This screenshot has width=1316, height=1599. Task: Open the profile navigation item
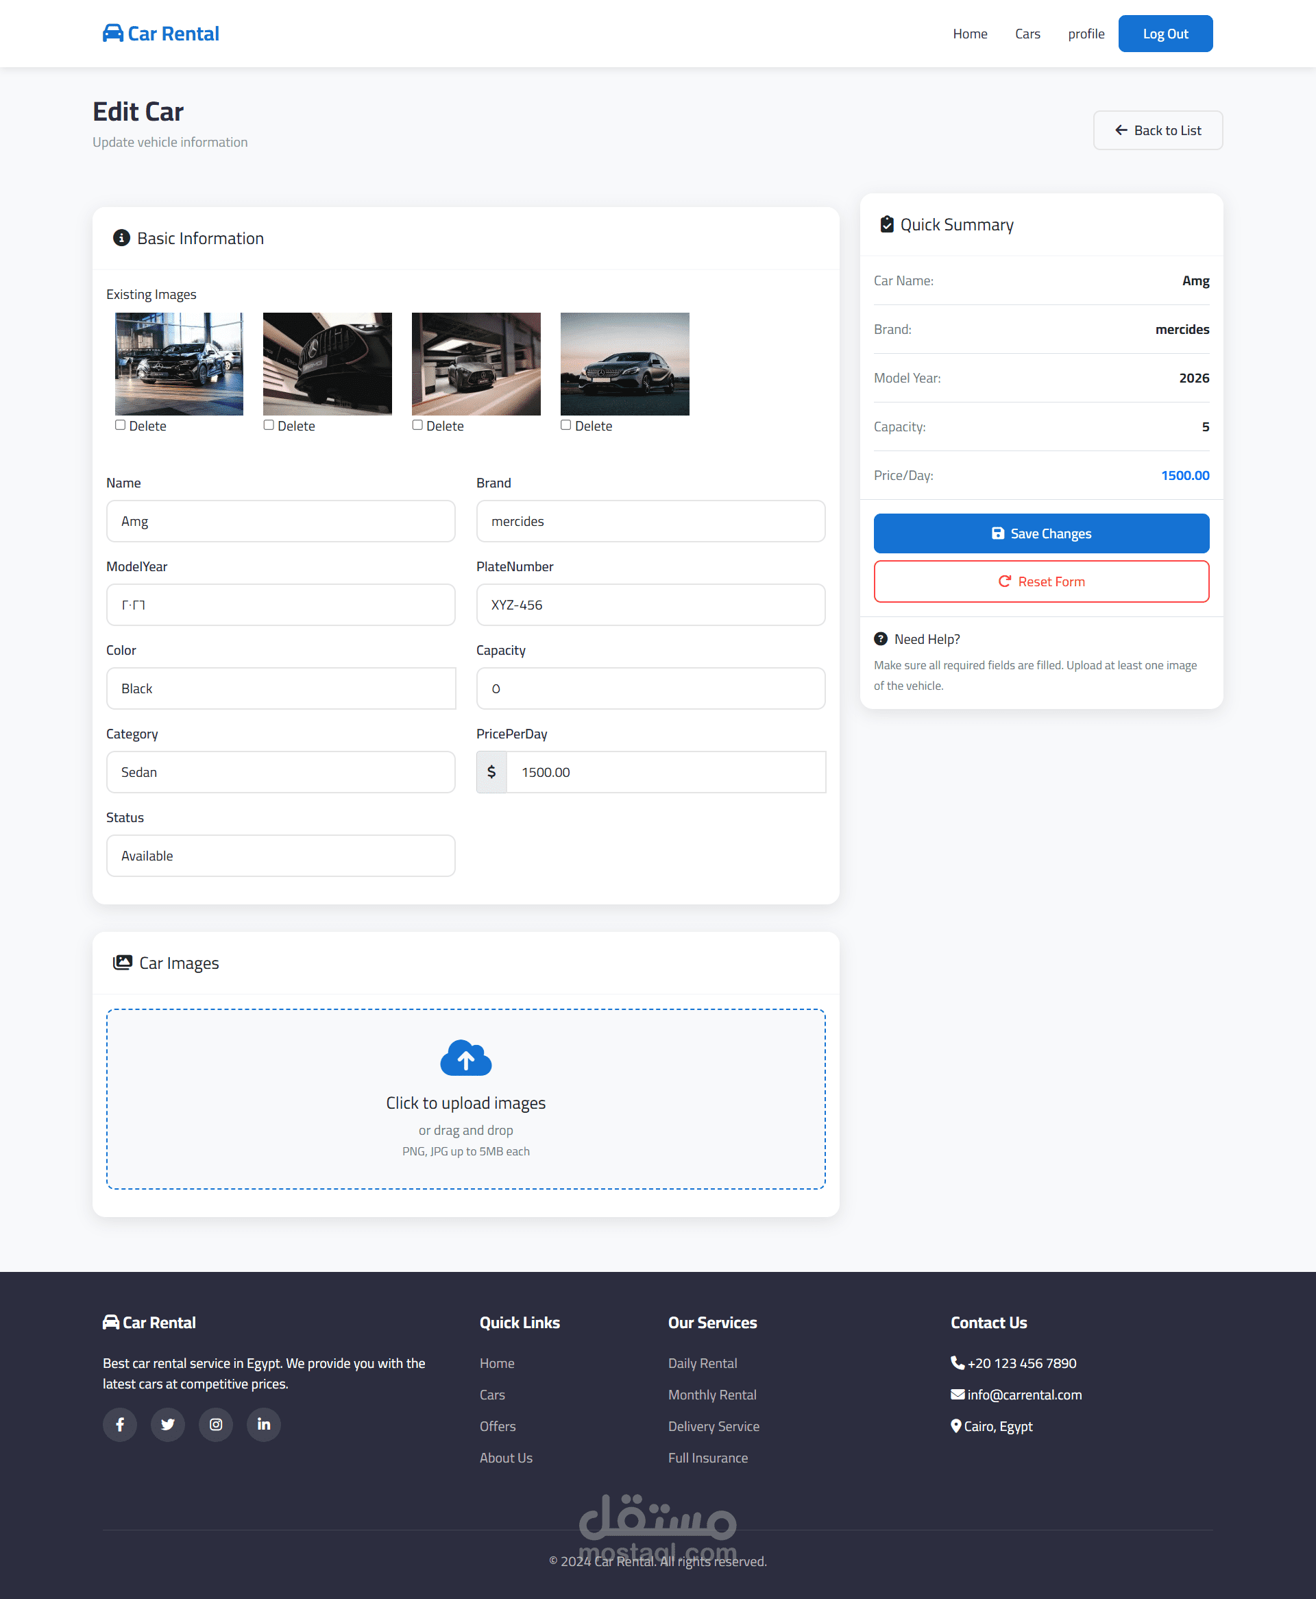click(x=1086, y=34)
